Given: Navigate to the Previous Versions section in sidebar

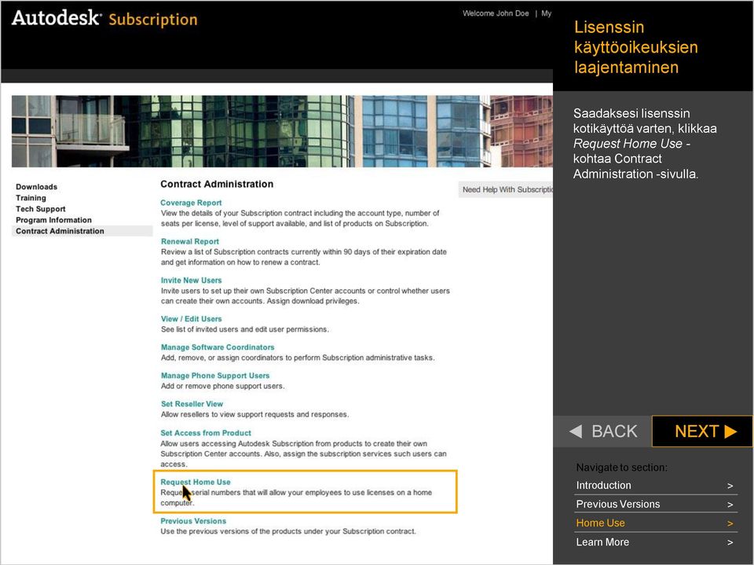Looking at the screenshot, I should point(656,504).
